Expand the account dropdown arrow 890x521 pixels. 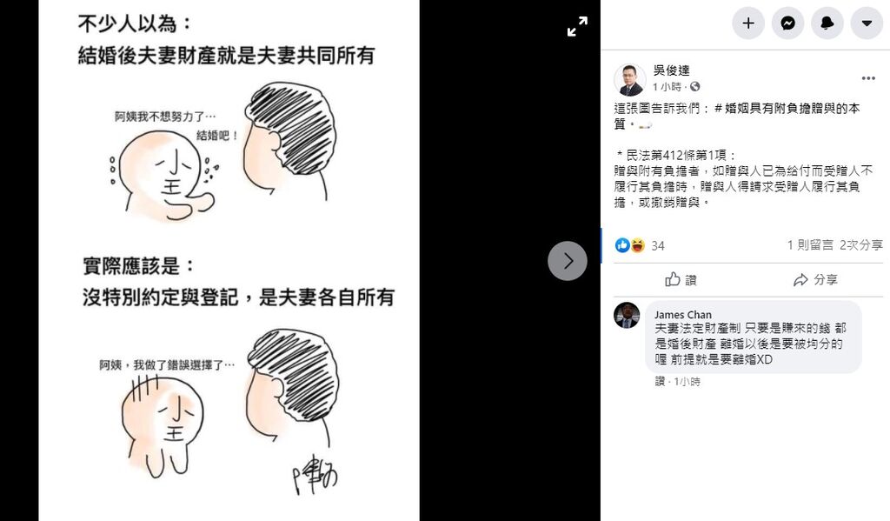867,23
